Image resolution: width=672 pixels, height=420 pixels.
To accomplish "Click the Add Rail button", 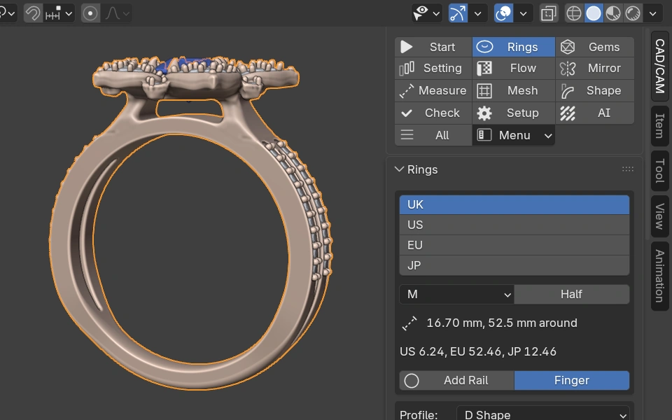I will pos(457,381).
